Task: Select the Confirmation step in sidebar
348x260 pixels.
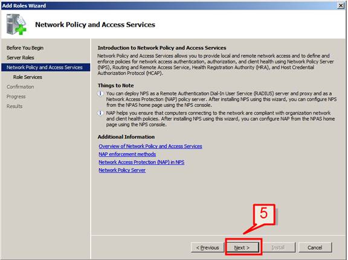Action: [x=20, y=87]
